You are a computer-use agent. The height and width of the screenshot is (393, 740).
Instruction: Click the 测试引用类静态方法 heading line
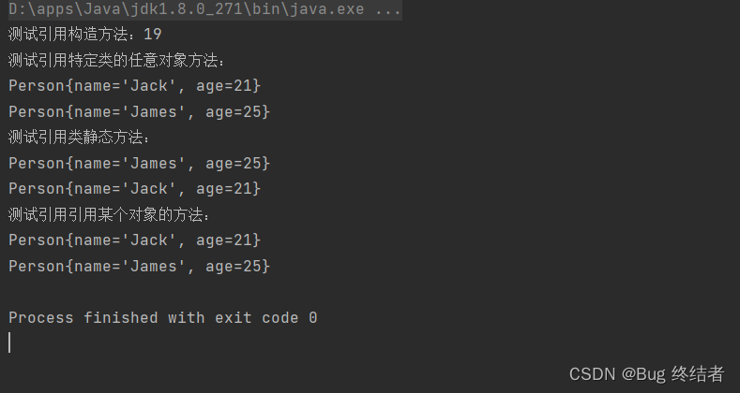(80, 138)
